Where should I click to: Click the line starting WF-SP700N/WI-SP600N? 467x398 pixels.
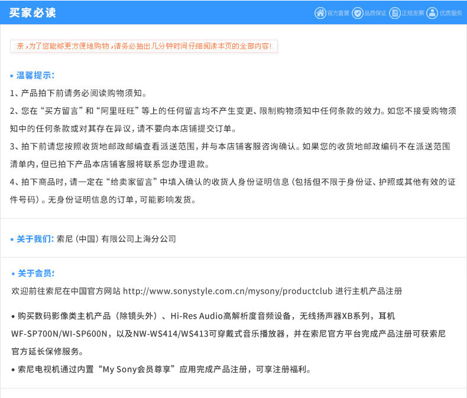228,333
